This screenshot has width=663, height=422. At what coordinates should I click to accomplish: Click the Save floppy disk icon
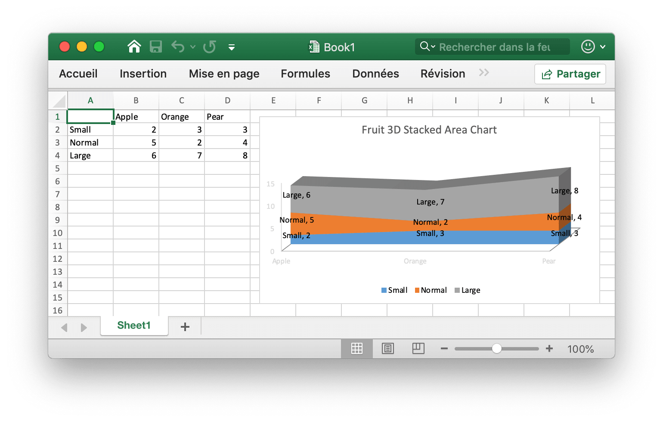156,47
